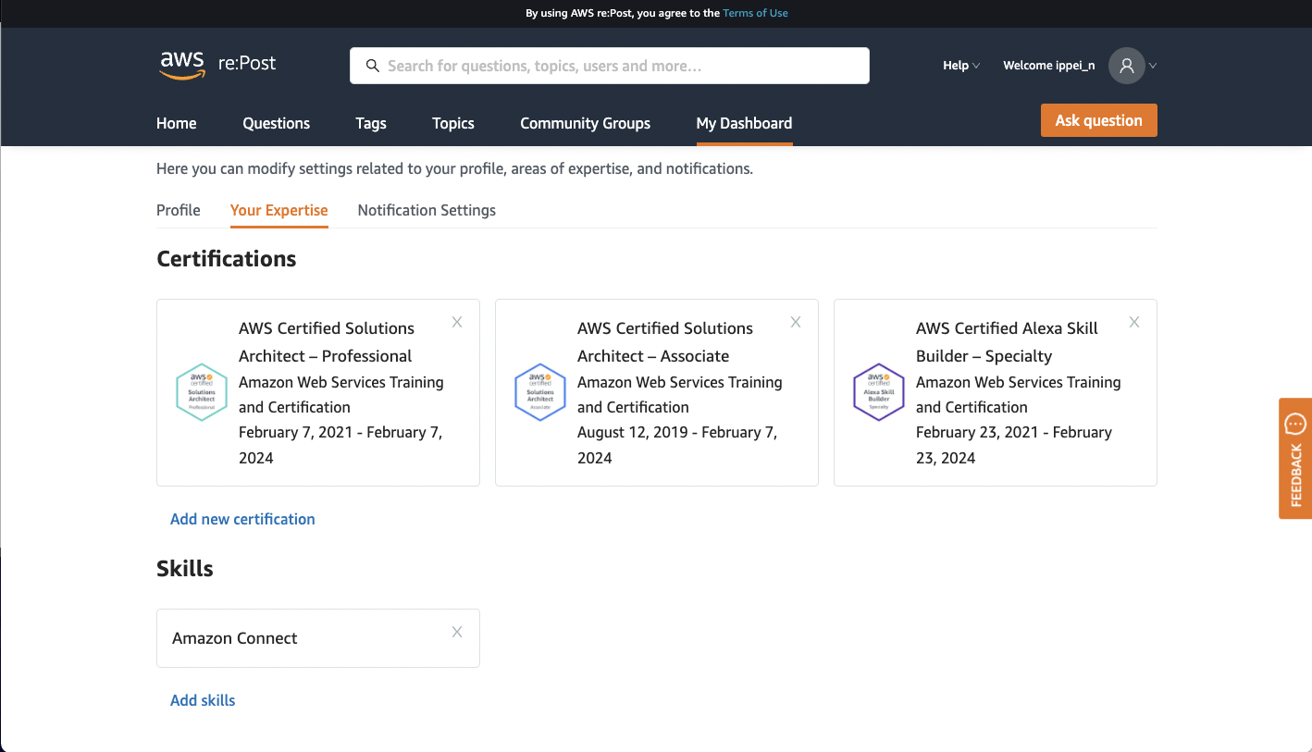Image resolution: width=1312 pixels, height=752 pixels.
Task: Open the Topics page
Action: pyautogui.click(x=453, y=123)
